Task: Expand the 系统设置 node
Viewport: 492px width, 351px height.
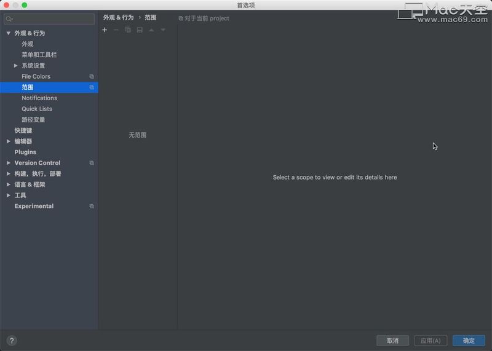Action: coord(16,66)
